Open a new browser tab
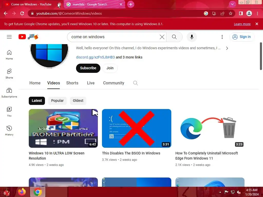 click(131, 4)
